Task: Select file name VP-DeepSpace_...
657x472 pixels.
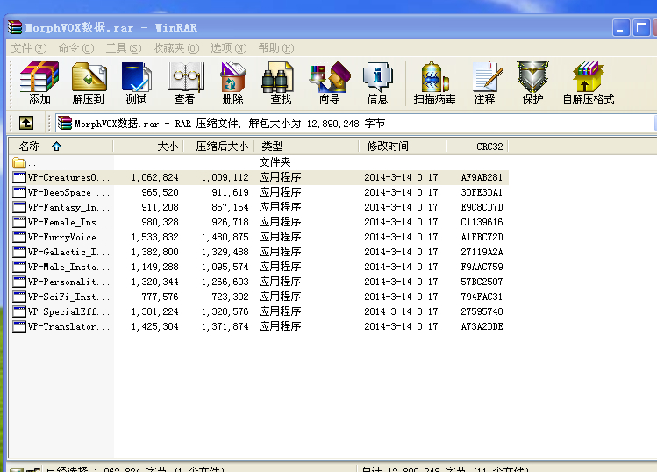Action: (x=68, y=192)
